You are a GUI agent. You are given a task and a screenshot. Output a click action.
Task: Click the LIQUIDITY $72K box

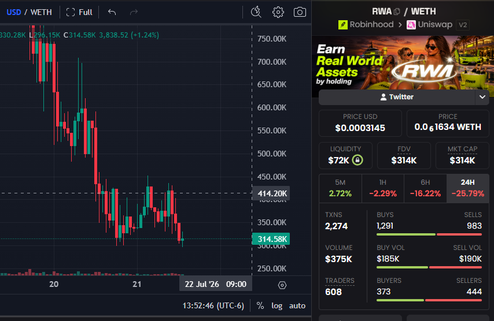345,156
